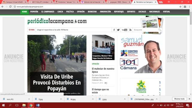Click the browser address bar

point(97,7)
